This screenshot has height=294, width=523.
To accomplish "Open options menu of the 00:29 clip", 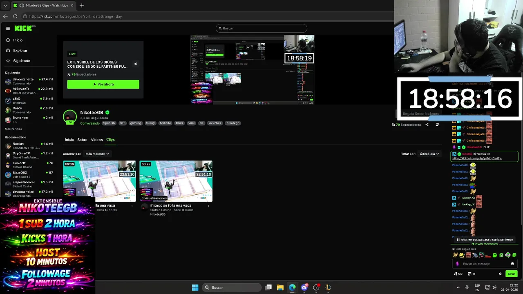I will coord(208,206).
